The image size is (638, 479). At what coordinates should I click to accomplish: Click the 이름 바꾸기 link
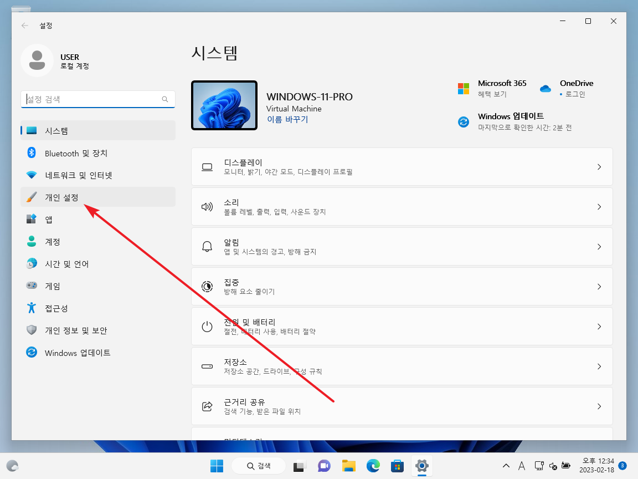[x=287, y=119]
